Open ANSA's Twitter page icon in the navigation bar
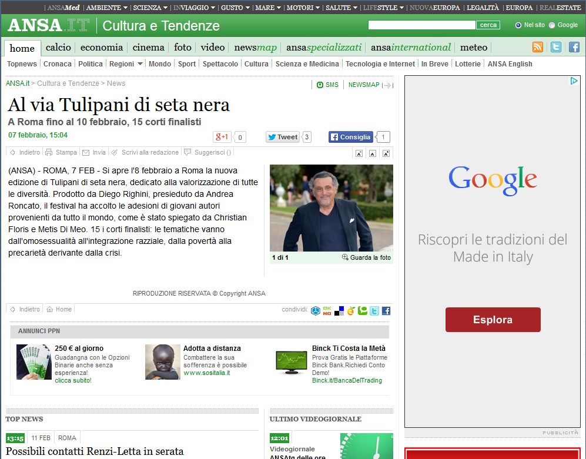The height and width of the screenshot is (459, 586). (555, 47)
